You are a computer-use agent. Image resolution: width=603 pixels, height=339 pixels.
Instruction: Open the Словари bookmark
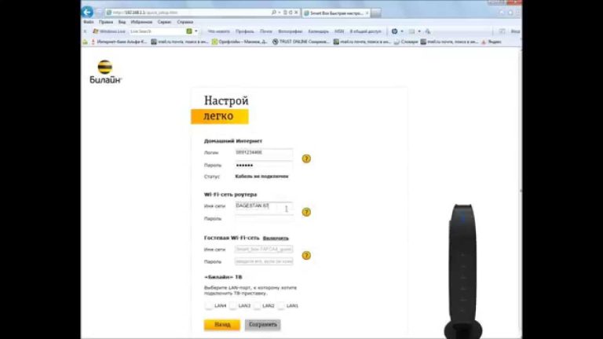[406, 42]
